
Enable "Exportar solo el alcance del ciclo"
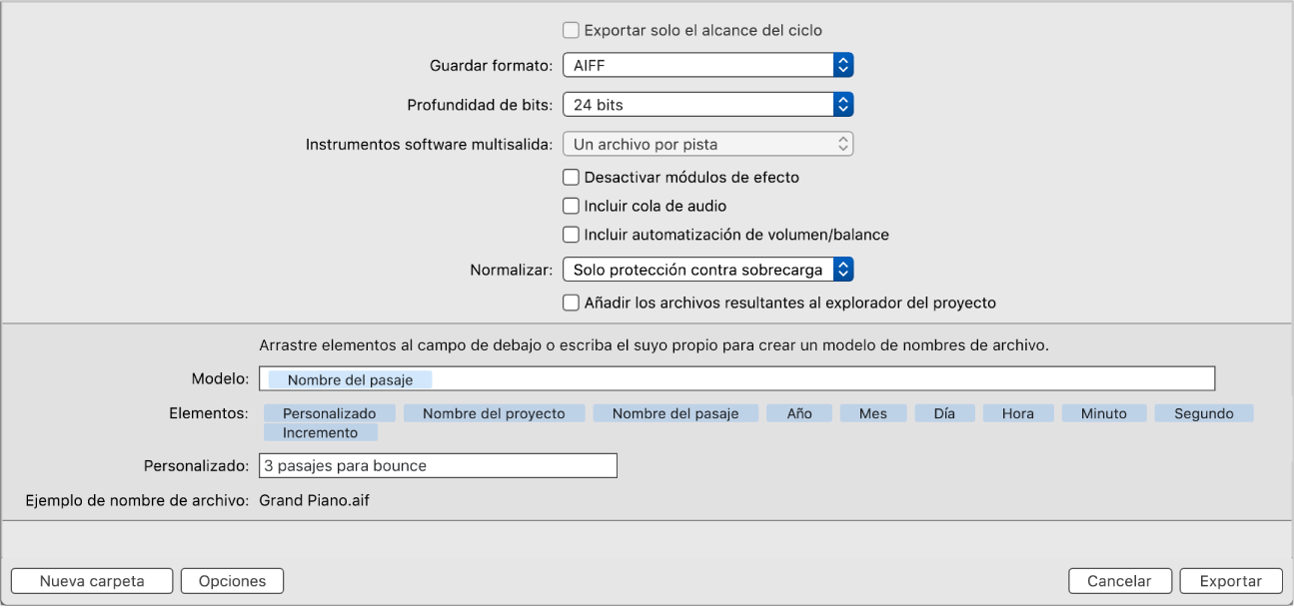pyautogui.click(x=571, y=30)
